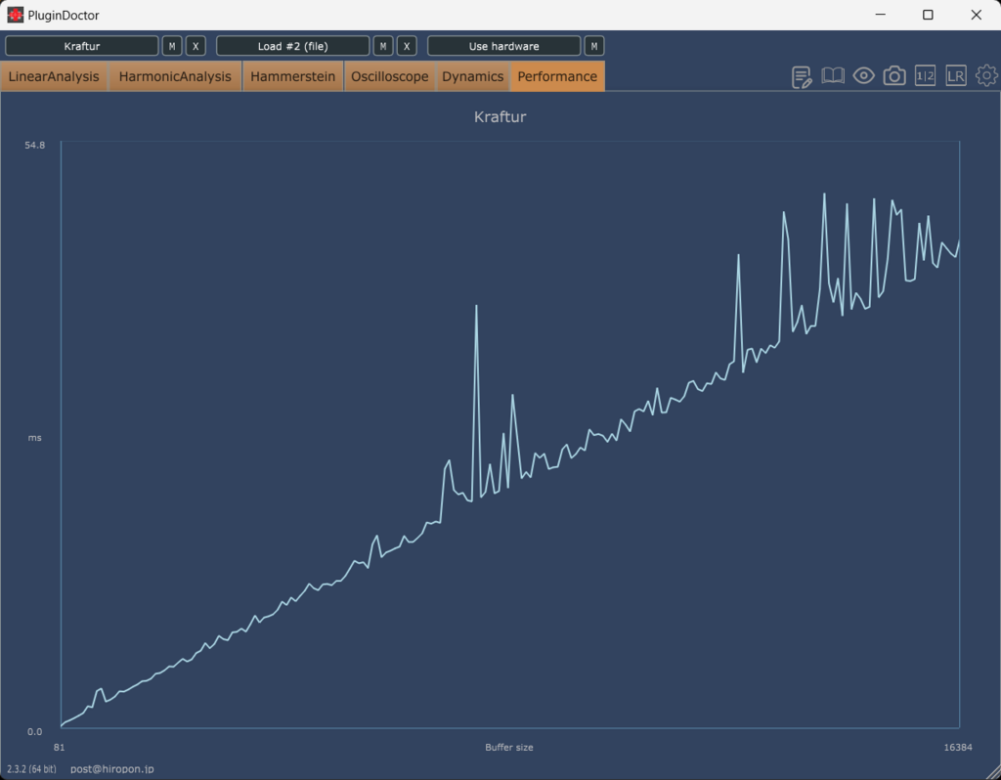Image resolution: width=1001 pixels, height=780 pixels.
Task: Toggle M button next to Load #2
Action: 383,46
